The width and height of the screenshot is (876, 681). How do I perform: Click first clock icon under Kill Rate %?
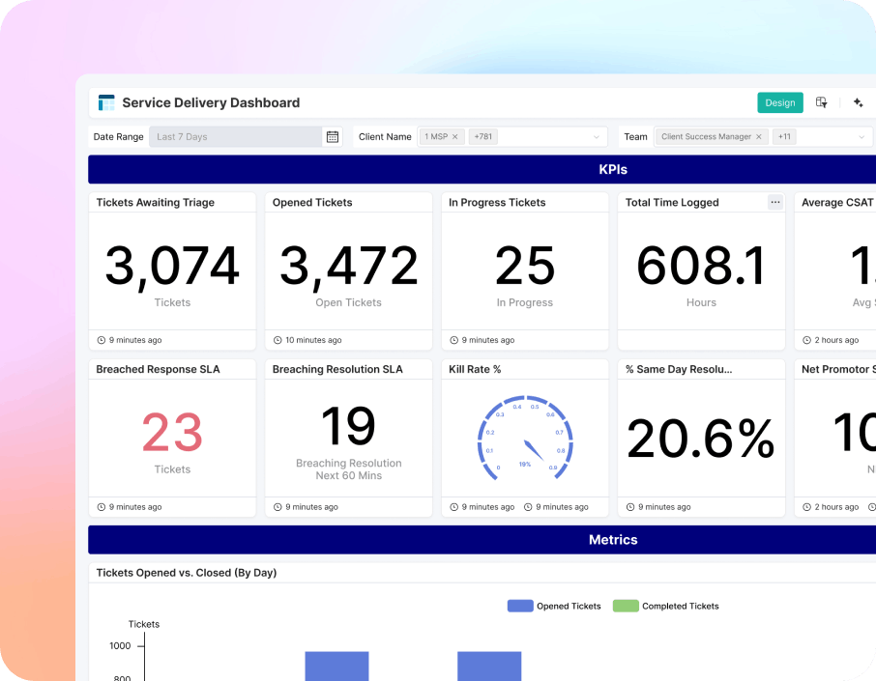454,507
